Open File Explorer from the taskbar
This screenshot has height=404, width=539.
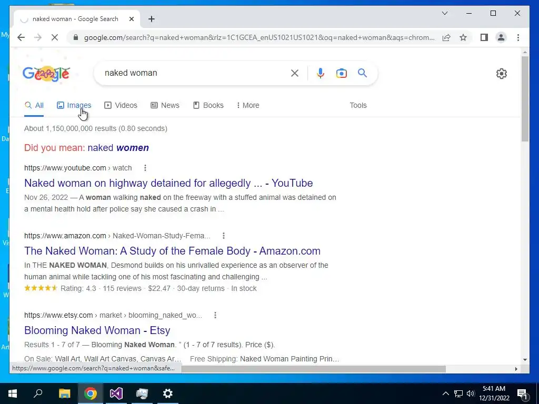pyautogui.click(x=64, y=393)
